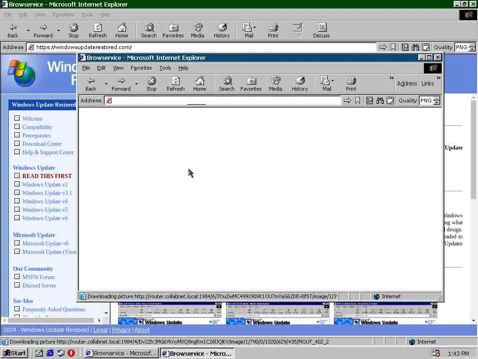Expand the Links bar chevron in the front window
Image resolution: width=478 pixels, height=359 pixels.
438,78
